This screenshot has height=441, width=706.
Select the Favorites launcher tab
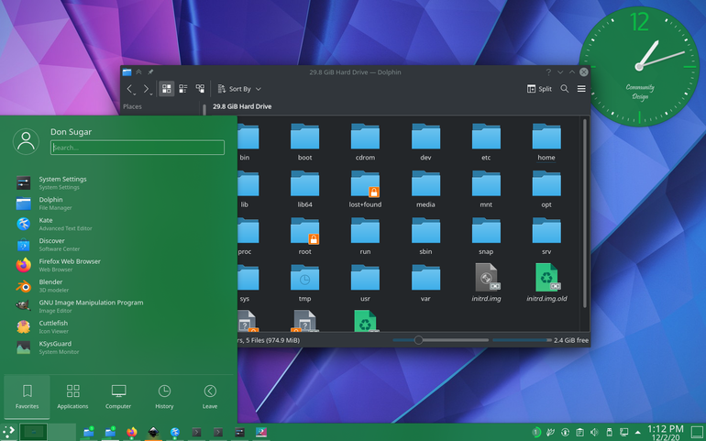click(x=27, y=396)
